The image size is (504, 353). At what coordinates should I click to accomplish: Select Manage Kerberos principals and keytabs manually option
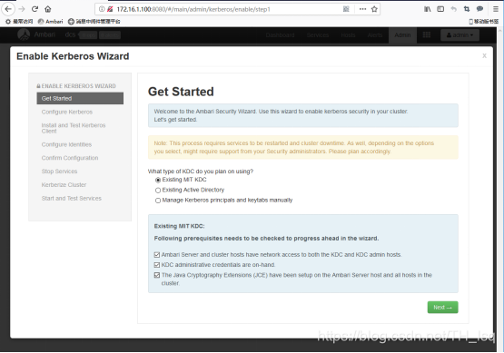pyautogui.click(x=158, y=201)
